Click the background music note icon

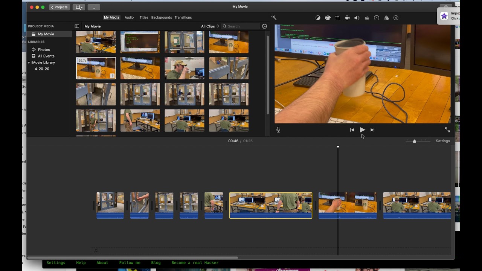(96, 250)
